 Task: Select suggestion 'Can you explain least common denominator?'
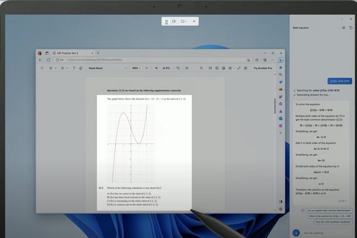click(x=329, y=210)
